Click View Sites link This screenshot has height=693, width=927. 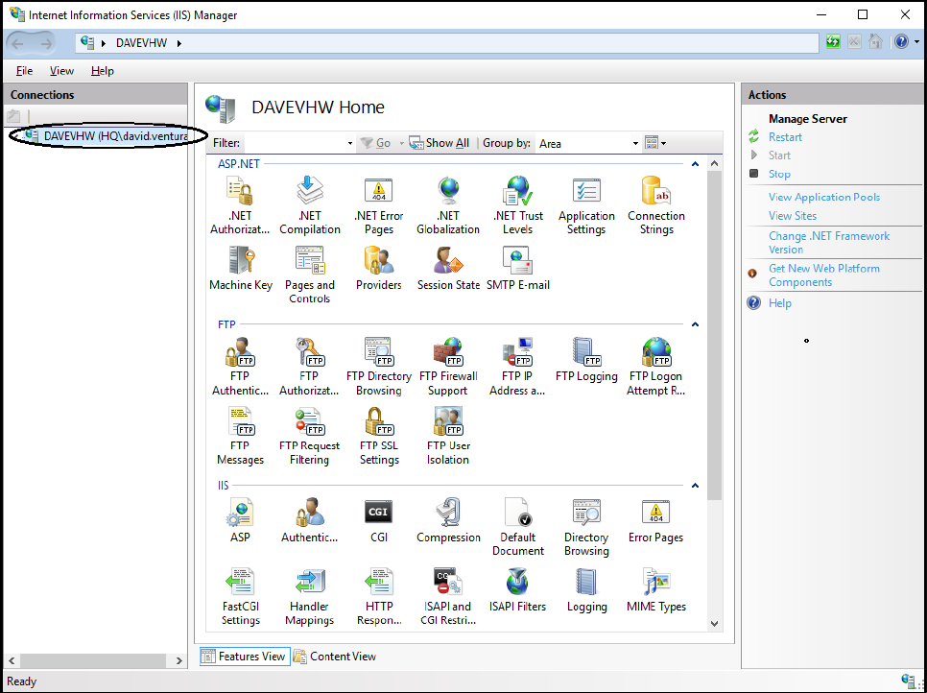tap(793, 216)
